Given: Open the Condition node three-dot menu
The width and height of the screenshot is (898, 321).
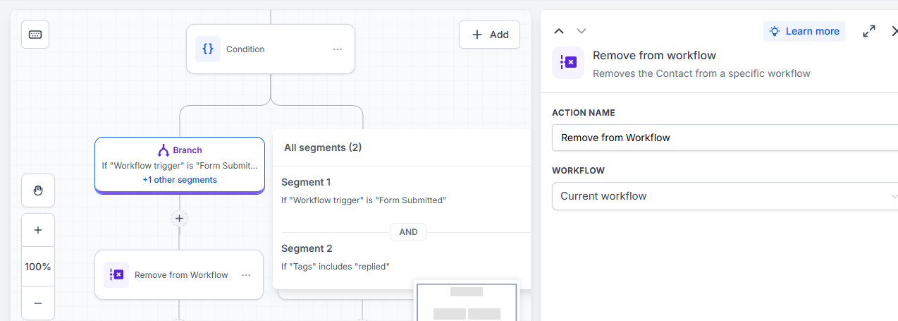Looking at the screenshot, I should (338, 49).
